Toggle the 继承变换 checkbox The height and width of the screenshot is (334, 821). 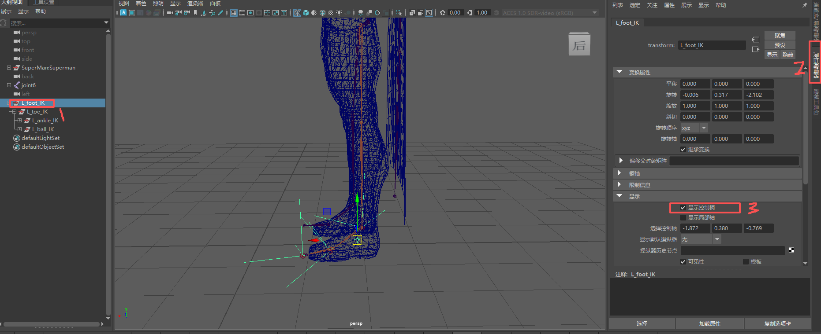point(683,150)
